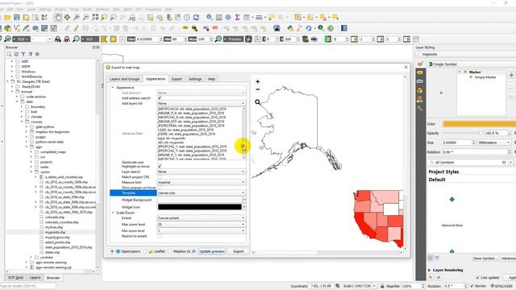The width and height of the screenshot is (516, 290).
Task: Click the Add Vector Layer icon
Action: (x=17, y=28)
